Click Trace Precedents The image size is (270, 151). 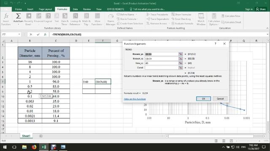(x=157, y=15)
